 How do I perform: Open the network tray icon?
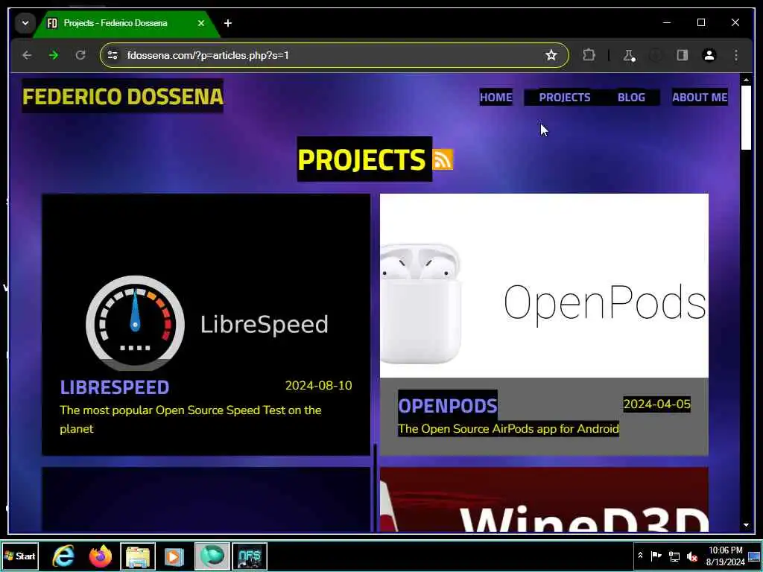point(674,556)
